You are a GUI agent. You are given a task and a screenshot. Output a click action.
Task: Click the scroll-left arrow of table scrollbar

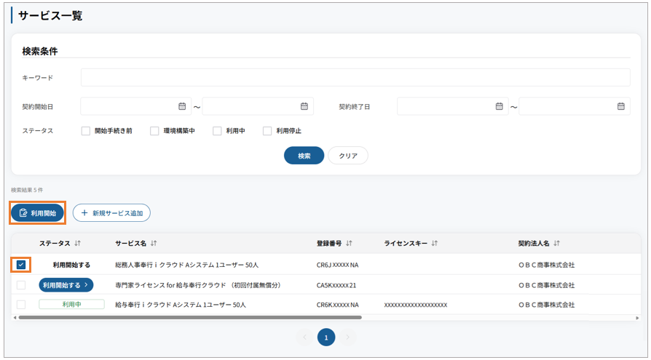15,318
